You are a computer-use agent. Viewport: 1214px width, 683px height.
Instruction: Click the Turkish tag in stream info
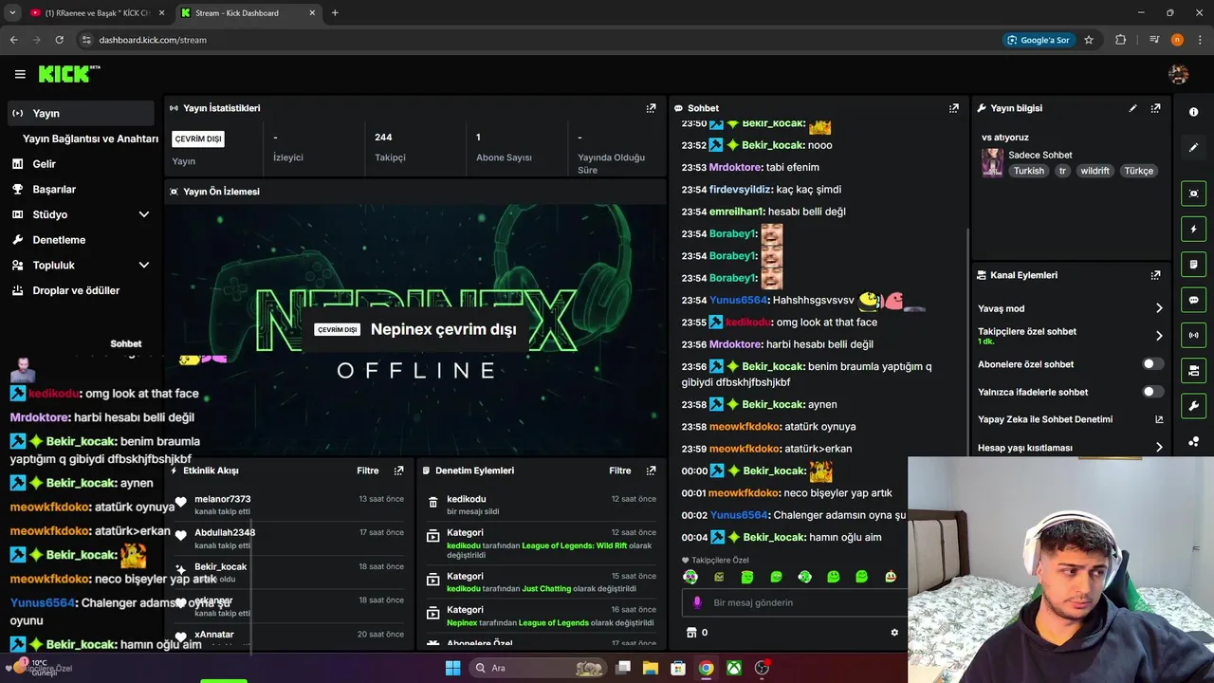(1028, 171)
